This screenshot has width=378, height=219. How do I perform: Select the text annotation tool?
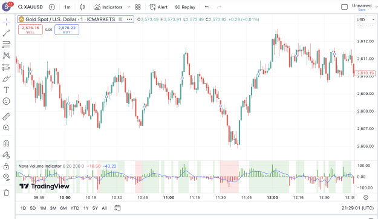[x=7, y=90]
